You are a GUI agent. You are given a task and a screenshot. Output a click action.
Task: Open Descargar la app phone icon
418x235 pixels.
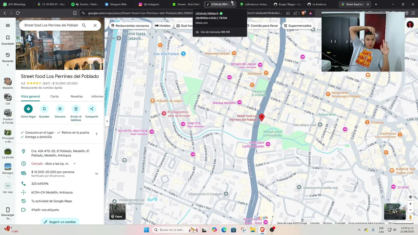pos(8,210)
